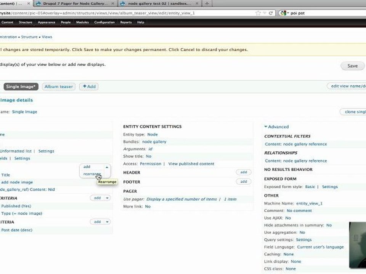
Task: Open View published content access setting
Action: (x=191, y=164)
